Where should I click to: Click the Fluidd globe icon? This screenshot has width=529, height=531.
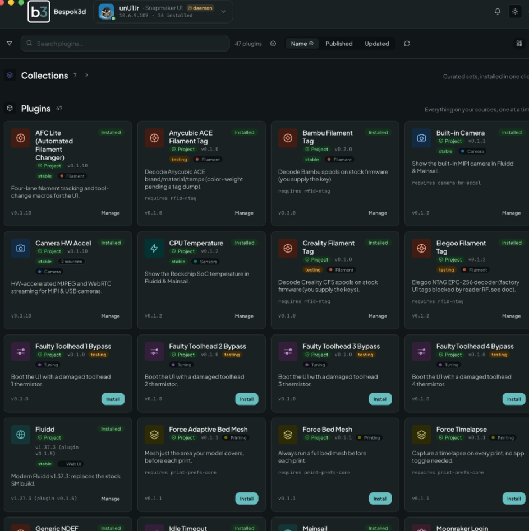tap(21, 435)
